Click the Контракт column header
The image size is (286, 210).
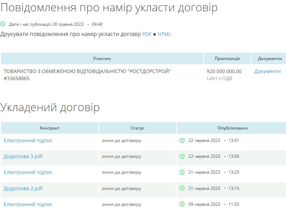coord(49,128)
